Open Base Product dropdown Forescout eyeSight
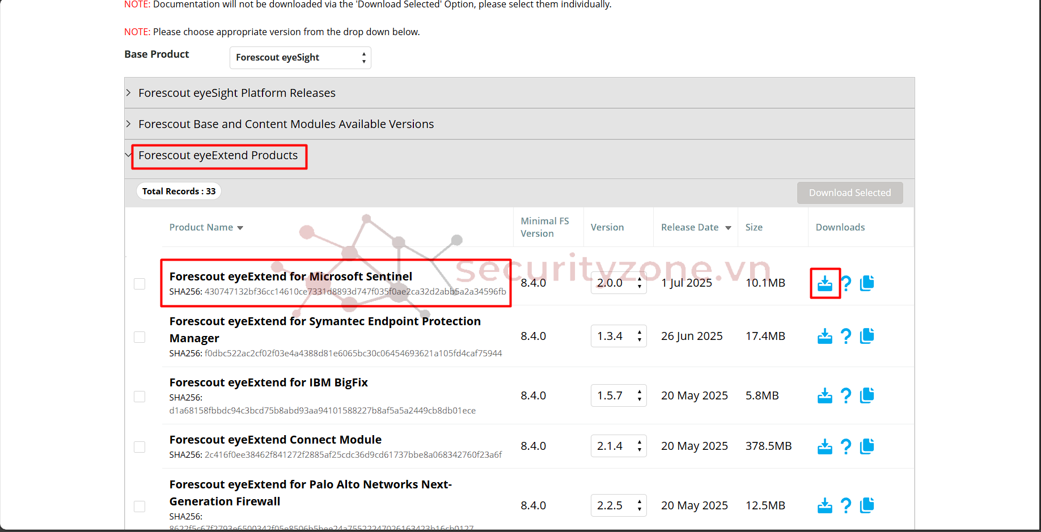1041x532 pixels. pos(300,58)
